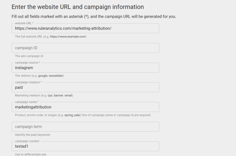The width and height of the screenshot is (236, 156).
Task: Click the referrer example helper text
Action: click(x=39, y=76)
